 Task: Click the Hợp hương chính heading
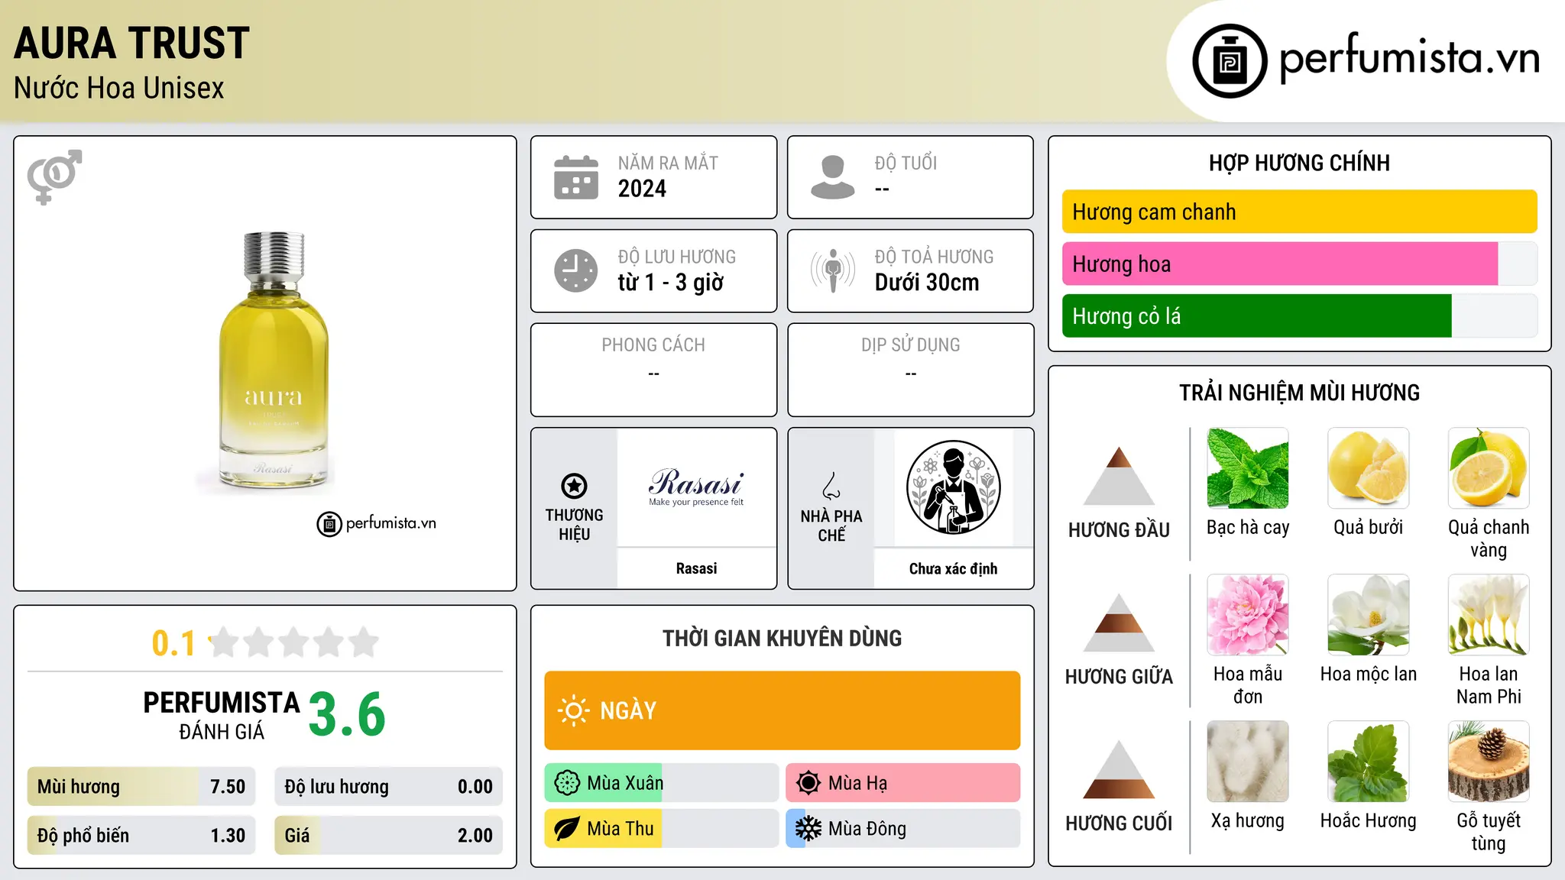pos(1299,163)
